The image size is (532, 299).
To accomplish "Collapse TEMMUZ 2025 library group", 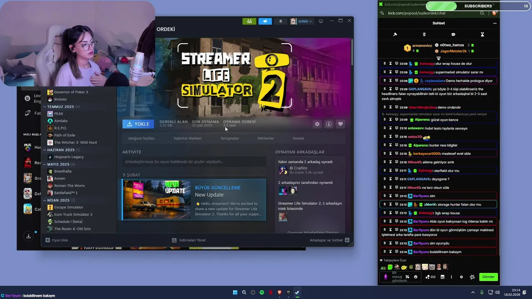I will 61,107.
